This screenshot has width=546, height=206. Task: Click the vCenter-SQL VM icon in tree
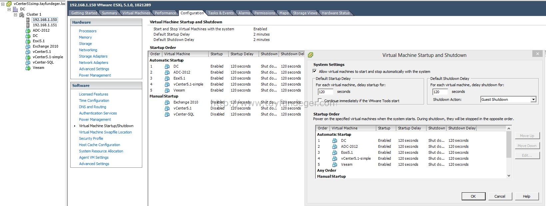coord(28,63)
